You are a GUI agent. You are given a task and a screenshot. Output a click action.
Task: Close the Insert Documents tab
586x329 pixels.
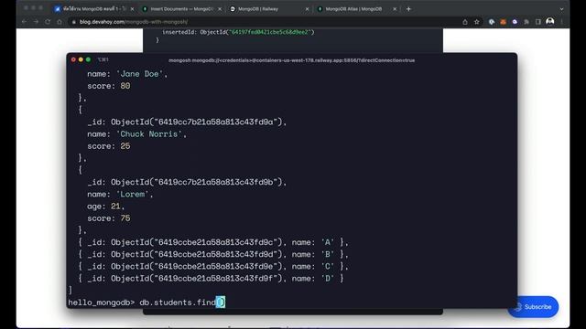point(220,9)
